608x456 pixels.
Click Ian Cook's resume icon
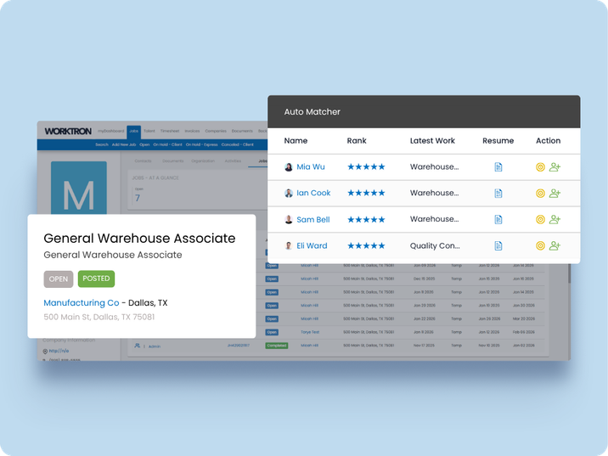498,194
